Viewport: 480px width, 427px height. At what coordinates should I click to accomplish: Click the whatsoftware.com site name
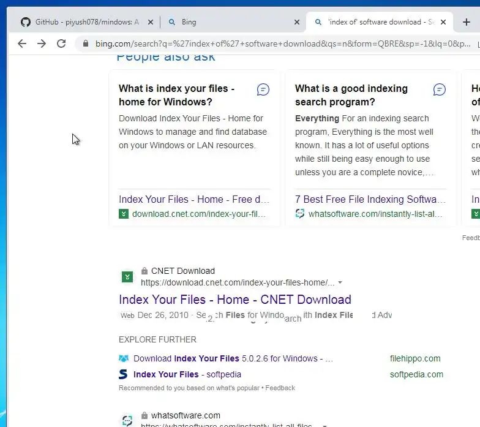point(186,415)
